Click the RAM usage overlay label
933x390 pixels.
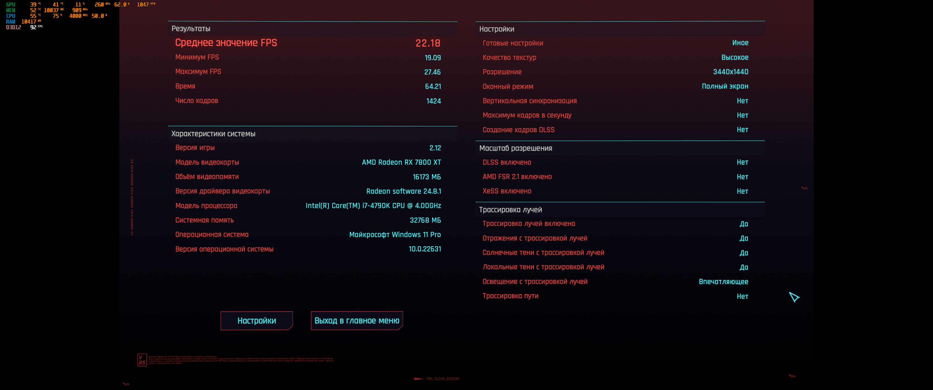coord(11,22)
